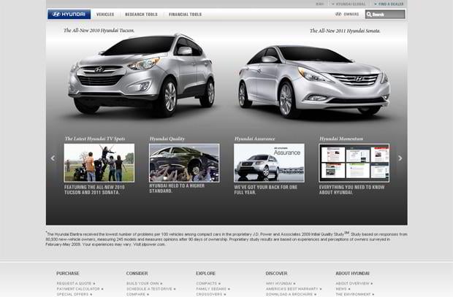Type in the Search field
Viewport: 453px width, 297px height.
pyautogui.click(x=389, y=14)
